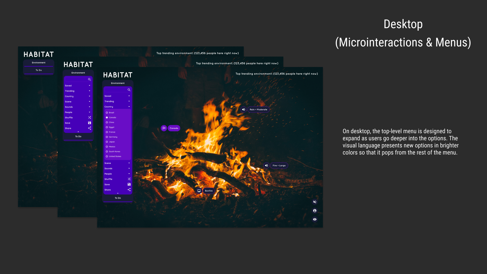The height and width of the screenshot is (274, 487).
Task: Click the speaker icon beside Rain Moderate
Action: click(x=243, y=110)
